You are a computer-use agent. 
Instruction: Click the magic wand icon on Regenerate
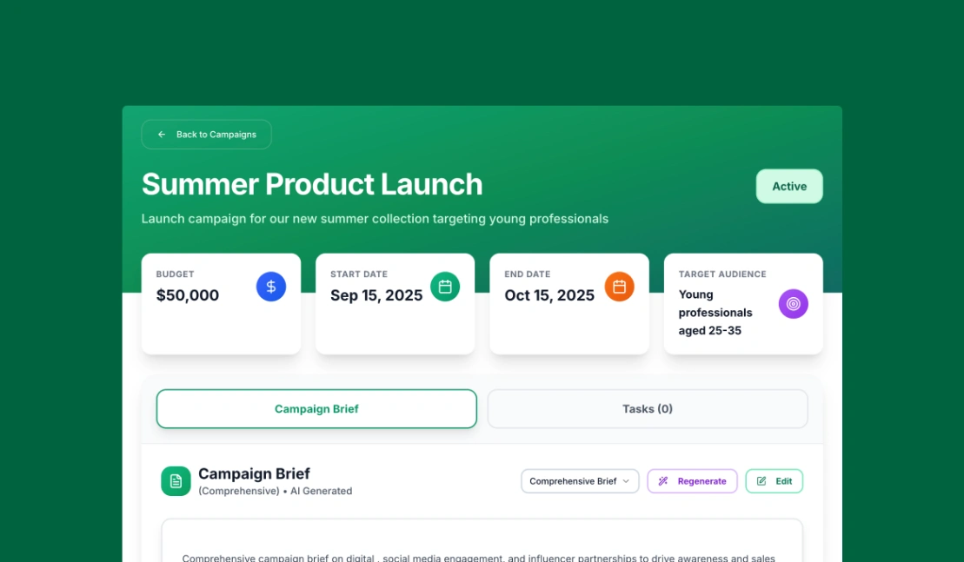coord(663,481)
